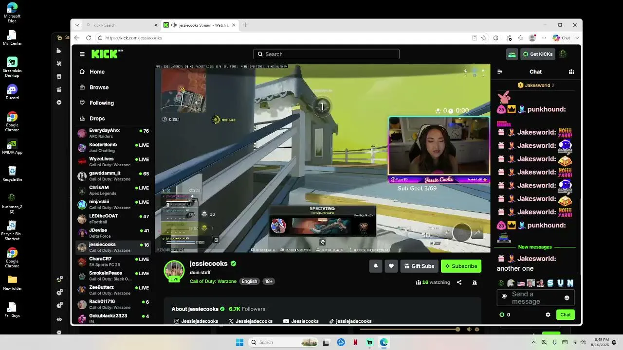623x350 pixels.
Task: Jump to New messages in chat
Action: [x=535, y=247]
